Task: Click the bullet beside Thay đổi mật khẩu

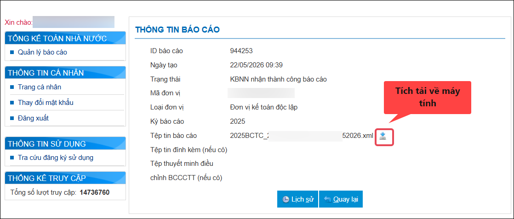Action: (12, 103)
